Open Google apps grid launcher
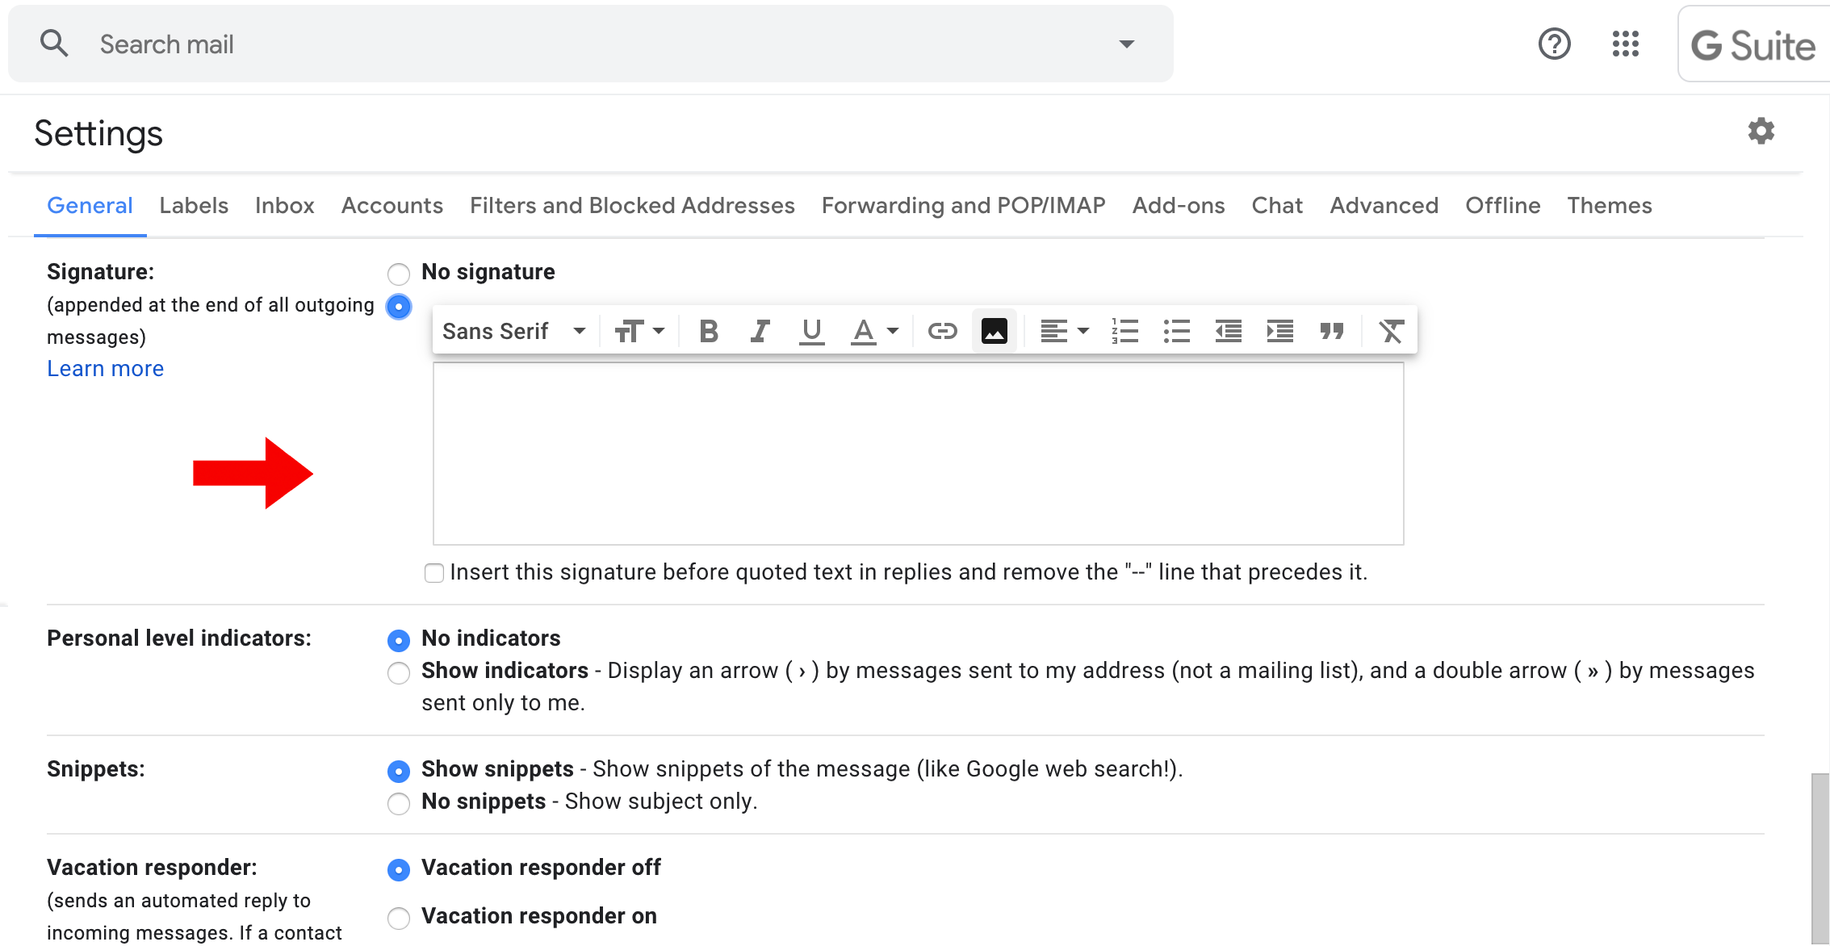This screenshot has width=1830, height=946. click(1625, 44)
